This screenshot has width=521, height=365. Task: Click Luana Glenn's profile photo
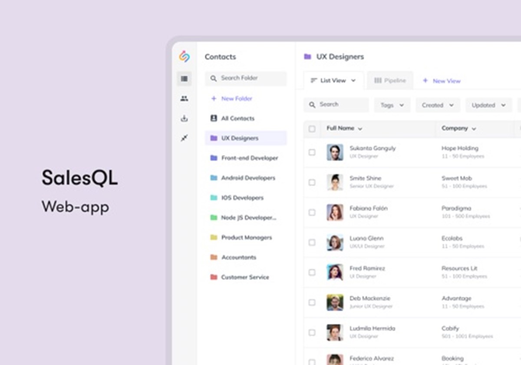pyautogui.click(x=335, y=242)
